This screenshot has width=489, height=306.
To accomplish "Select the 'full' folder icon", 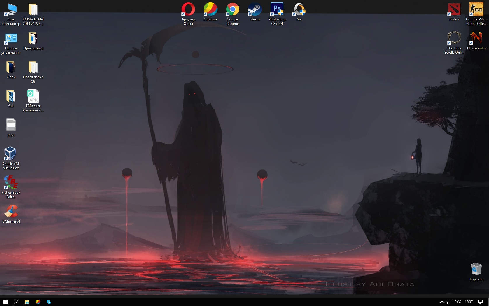I will pos(11,99).
